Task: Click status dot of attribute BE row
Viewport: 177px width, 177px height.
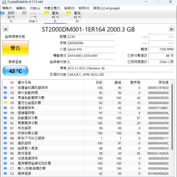Action: pos(5,153)
